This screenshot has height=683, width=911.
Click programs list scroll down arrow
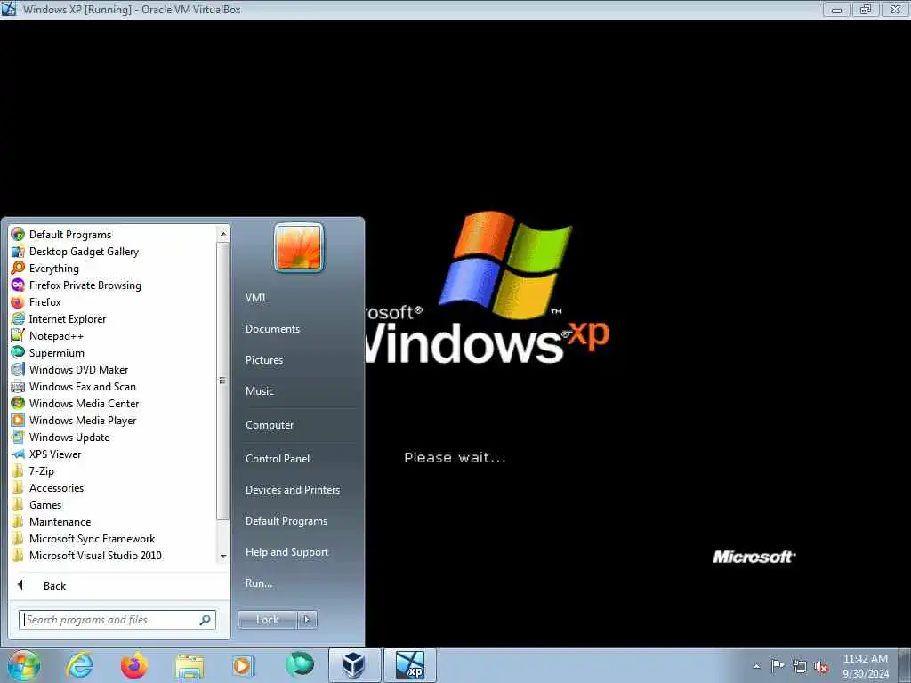(x=223, y=557)
